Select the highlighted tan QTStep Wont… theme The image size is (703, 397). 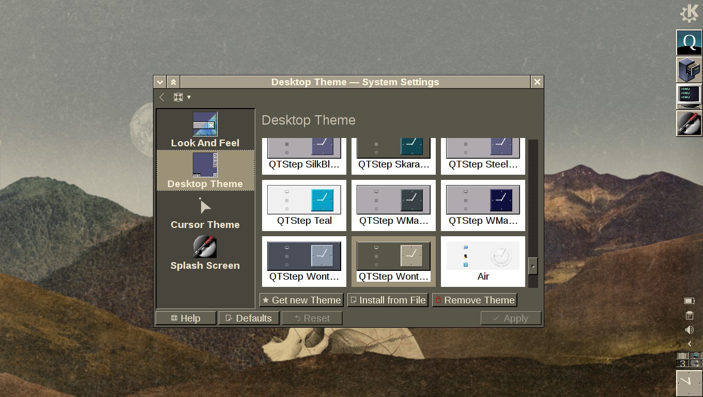pos(393,261)
